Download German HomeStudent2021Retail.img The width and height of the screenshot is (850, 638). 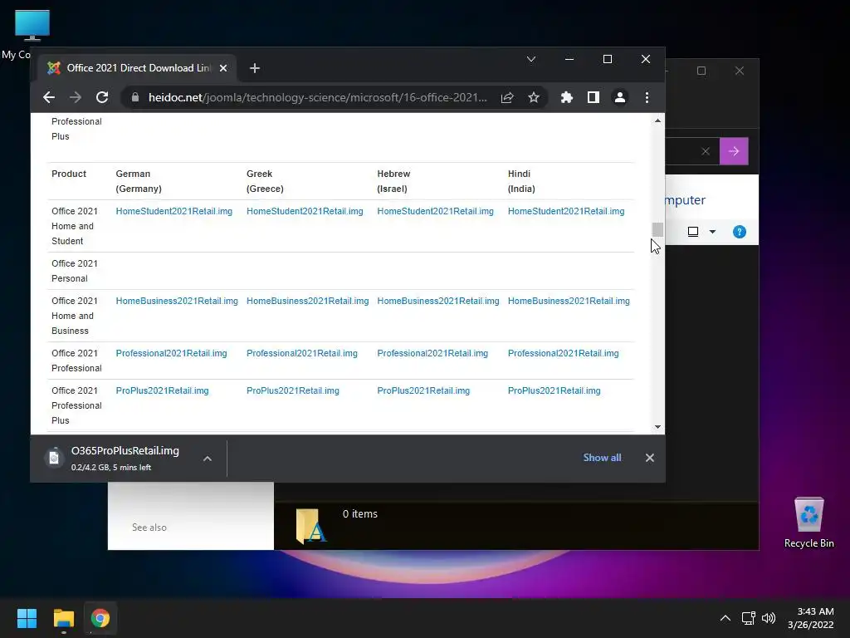tap(174, 211)
